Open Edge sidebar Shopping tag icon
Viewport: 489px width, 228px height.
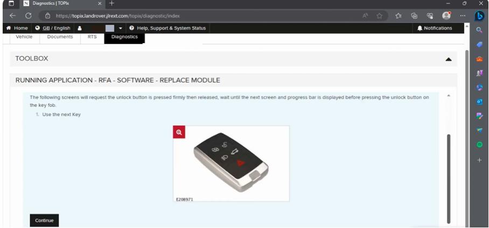pyautogui.click(x=479, y=45)
